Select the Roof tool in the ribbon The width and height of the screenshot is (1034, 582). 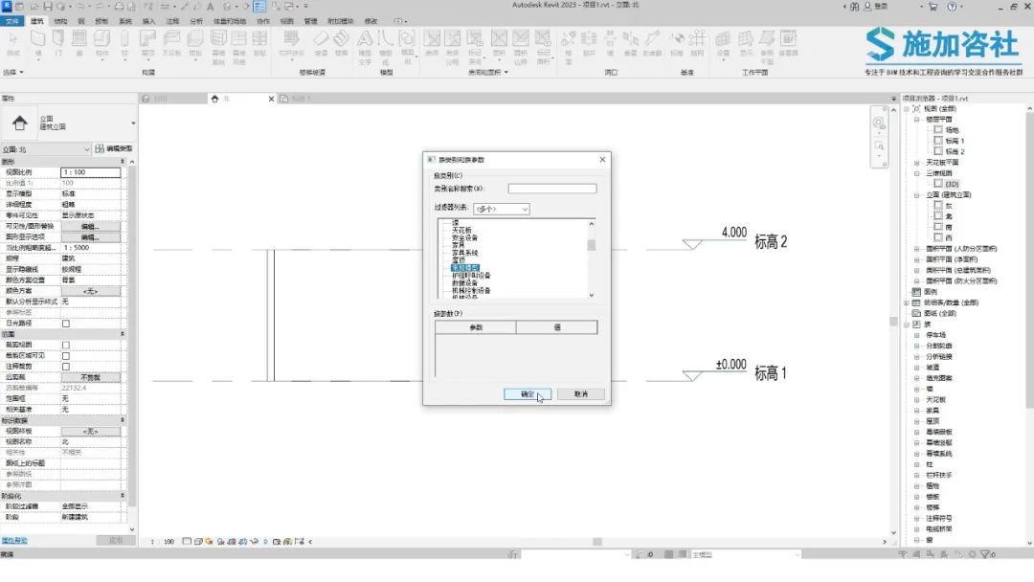(147, 43)
